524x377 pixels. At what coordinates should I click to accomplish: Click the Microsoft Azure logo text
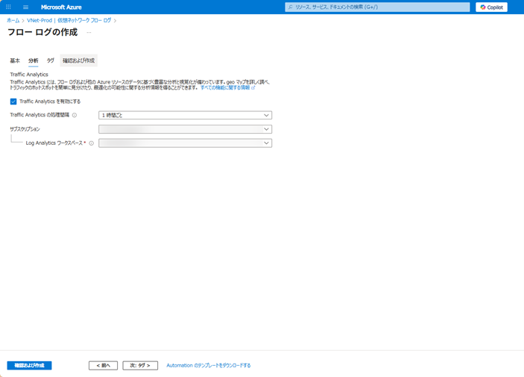[61, 7]
